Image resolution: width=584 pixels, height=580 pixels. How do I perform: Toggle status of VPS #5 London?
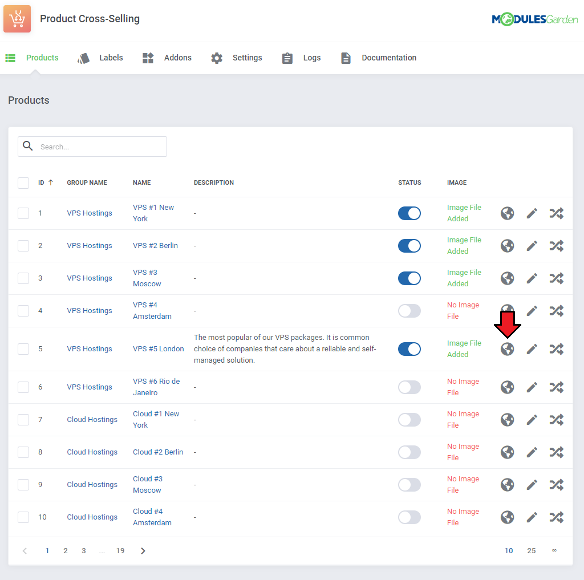(409, 349)
